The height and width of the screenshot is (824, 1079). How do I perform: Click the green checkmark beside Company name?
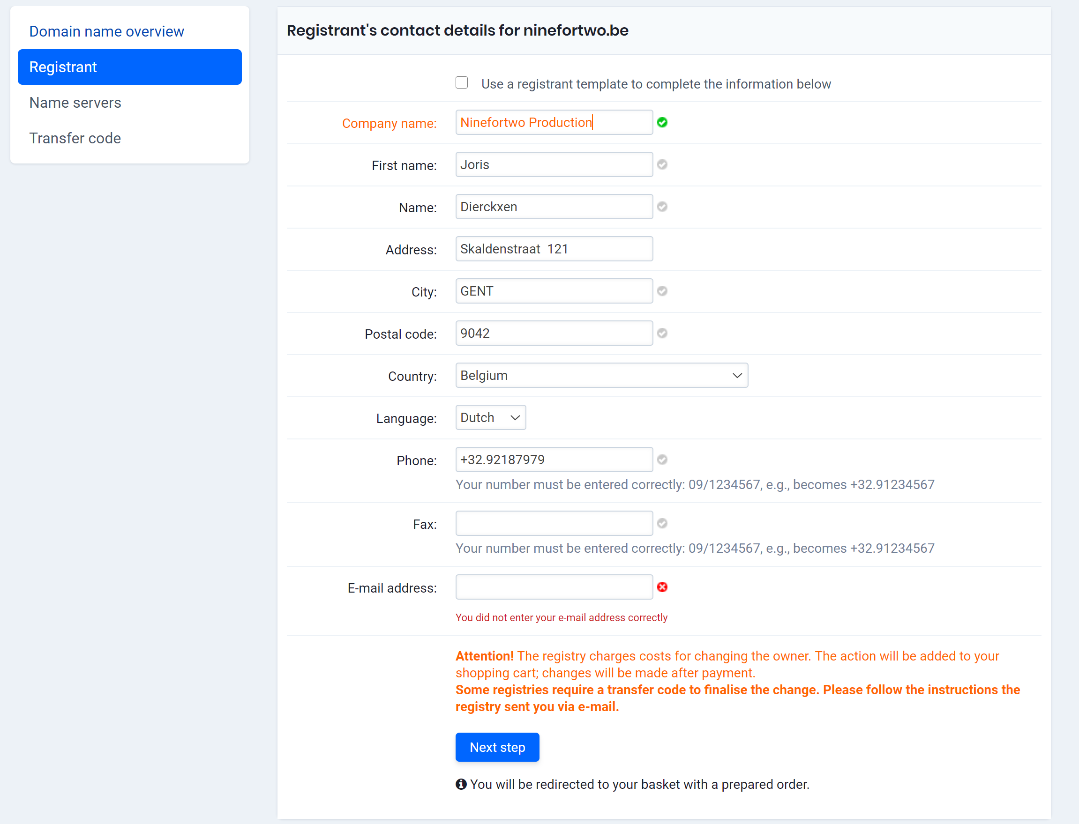pos(663,123)
